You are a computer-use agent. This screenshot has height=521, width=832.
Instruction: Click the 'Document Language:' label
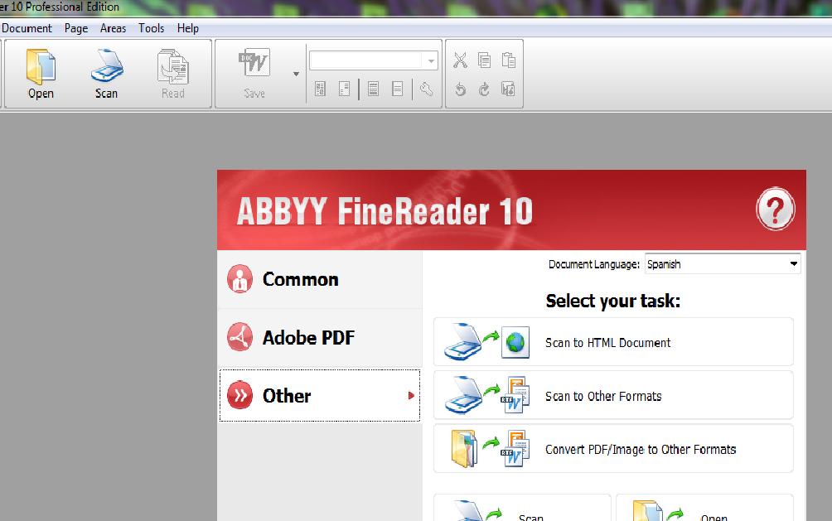tap(594, 264)
